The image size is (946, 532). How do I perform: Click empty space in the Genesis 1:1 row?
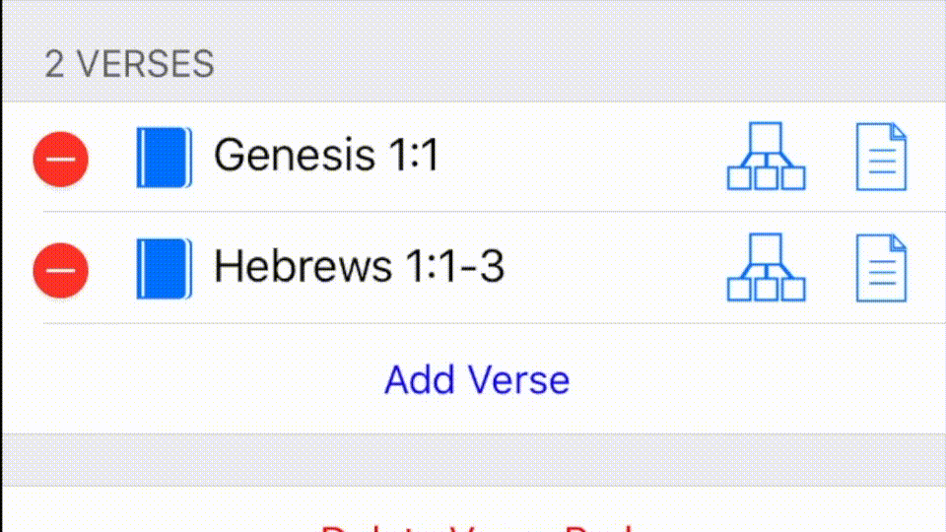[581, 158]
